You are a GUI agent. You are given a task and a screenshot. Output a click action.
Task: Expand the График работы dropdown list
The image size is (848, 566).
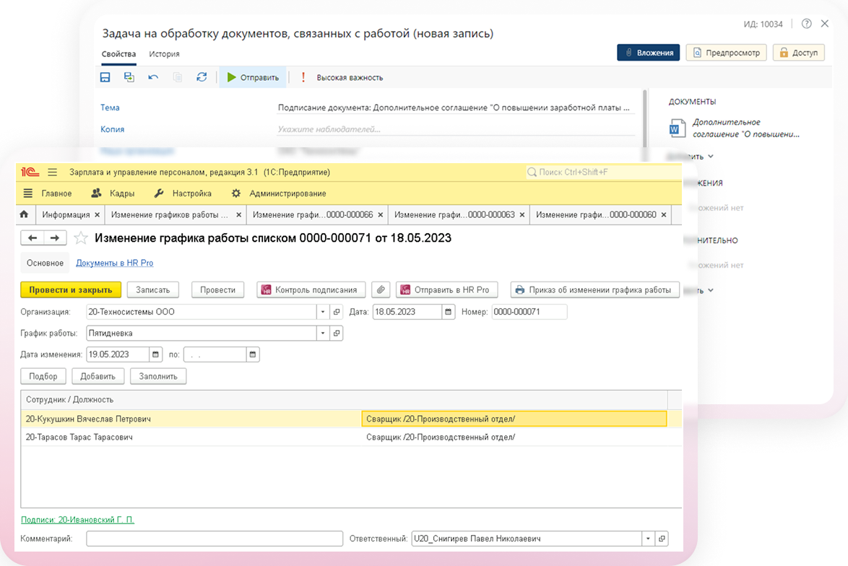point(322,334)
